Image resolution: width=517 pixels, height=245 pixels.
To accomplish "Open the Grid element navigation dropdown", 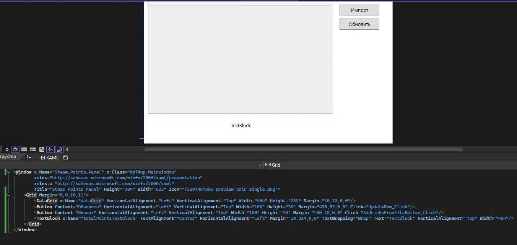I will [260, 165].
